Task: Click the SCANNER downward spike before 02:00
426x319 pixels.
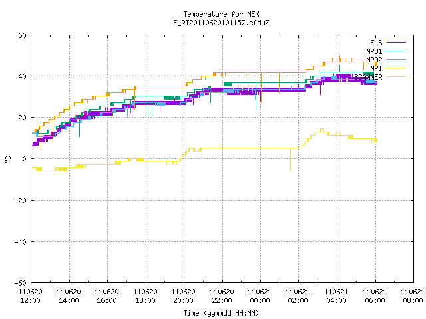Action: [290, 159]
